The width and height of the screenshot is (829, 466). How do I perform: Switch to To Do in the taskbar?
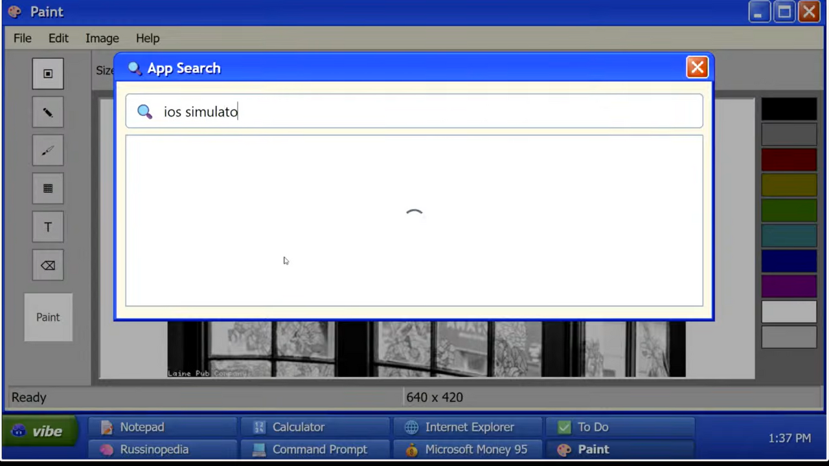pyautogui.click(x=620, y=427)
